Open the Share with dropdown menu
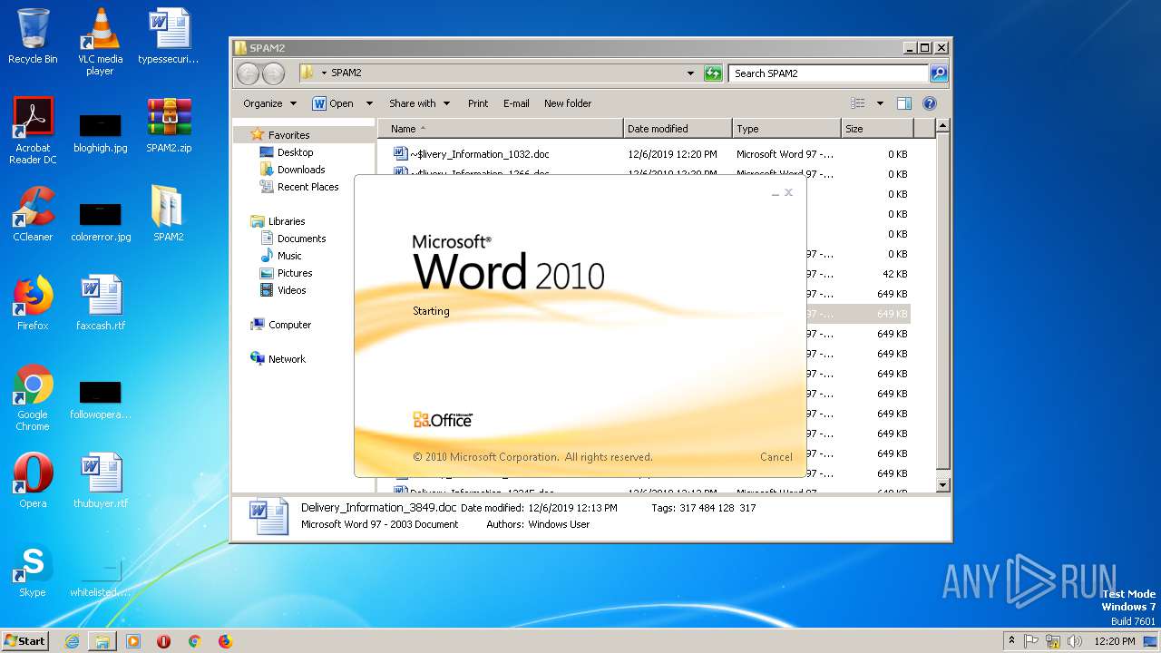 [419, 103]
